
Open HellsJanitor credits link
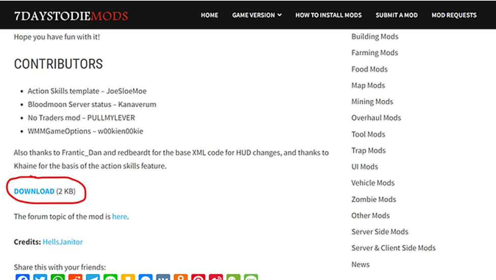tap(63, 242)
